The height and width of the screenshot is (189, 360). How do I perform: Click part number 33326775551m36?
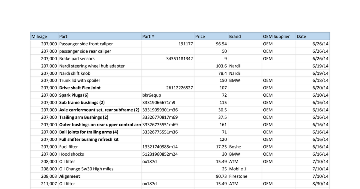(x=168, y=132)
